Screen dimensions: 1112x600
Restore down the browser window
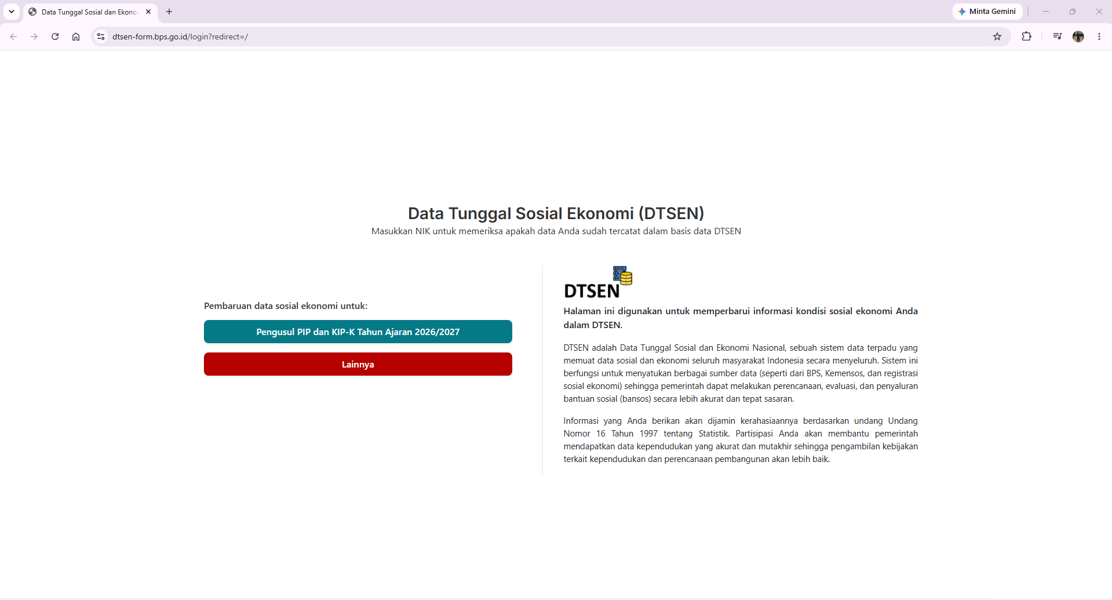(1073, 12)
